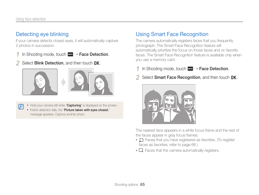
Task: Click step number 1 under Detecting eye blinking
Action: pos(18,54)
